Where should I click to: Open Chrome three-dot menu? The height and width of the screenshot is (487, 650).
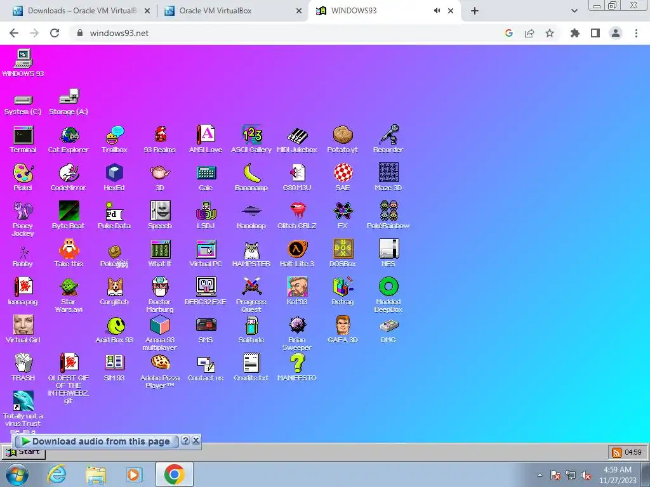coord(636,33)
